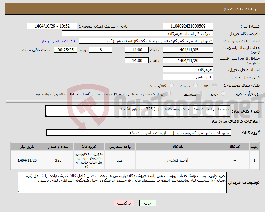
Task: Click the ساعت باقی مانده label
Action: (37, 50)
